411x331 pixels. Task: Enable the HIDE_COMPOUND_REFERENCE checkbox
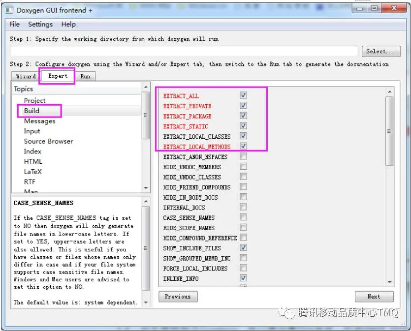pyautogui.click(x=243, y=238)
